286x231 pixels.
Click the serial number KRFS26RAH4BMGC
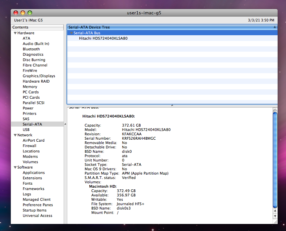(x=139, y=138)
